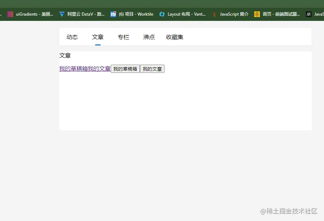Screen dimensions: 324x221
Task: Select the 文章 tab
Action: [98, 37]
